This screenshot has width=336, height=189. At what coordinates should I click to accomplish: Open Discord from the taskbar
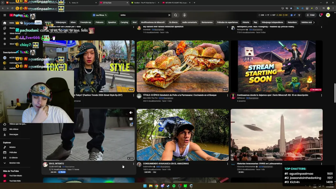pyautogui.click(x=162, y=186)
